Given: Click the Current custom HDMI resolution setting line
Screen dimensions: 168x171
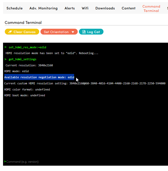Looking at the screenshot, I should click(x=85, y=83).
